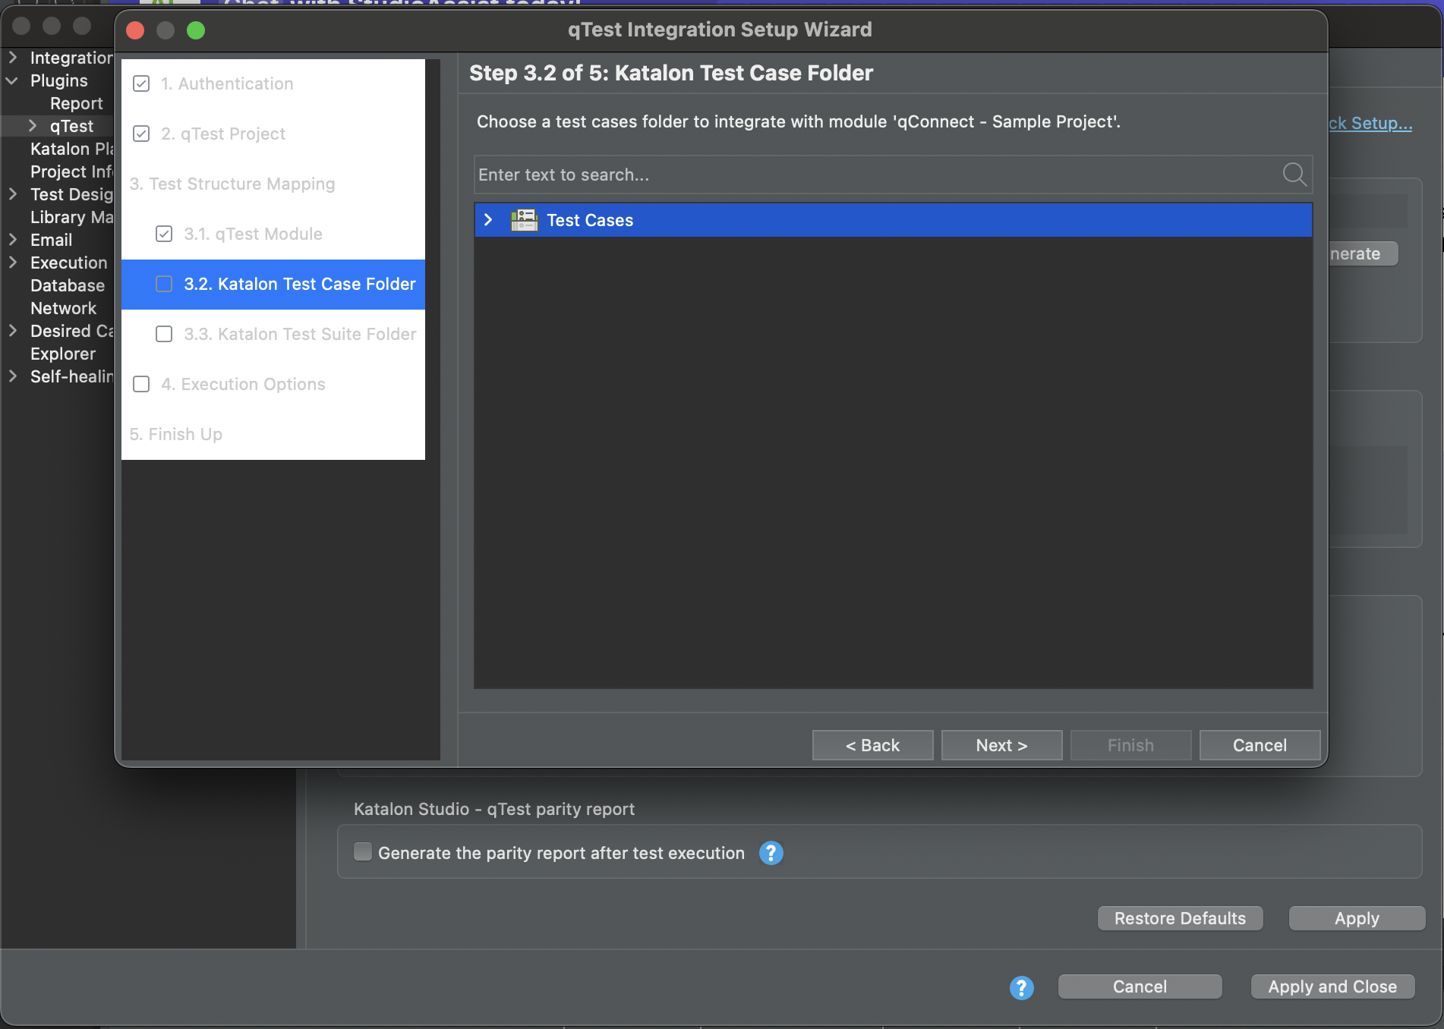Click the Restore Defaults button

[x=1180, y=917]
